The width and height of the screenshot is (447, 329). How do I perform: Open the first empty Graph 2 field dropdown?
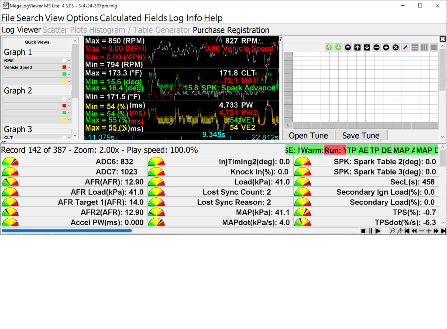(x=69, y=99)
